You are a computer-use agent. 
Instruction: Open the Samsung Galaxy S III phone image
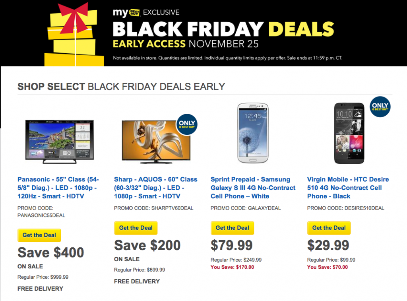tap(253, 133)
